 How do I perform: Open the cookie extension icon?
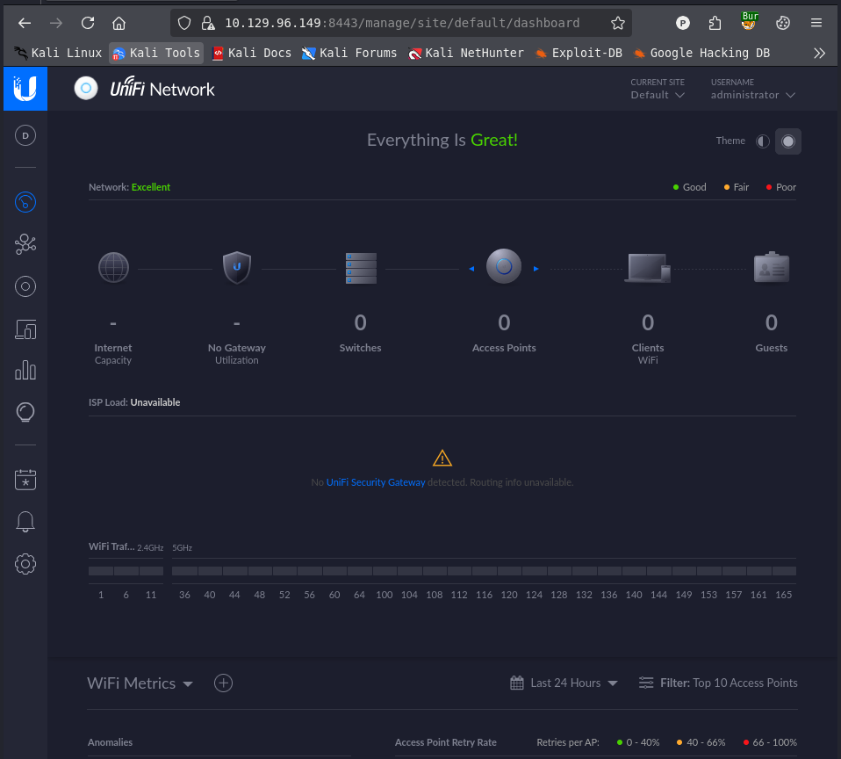[782, 23]
